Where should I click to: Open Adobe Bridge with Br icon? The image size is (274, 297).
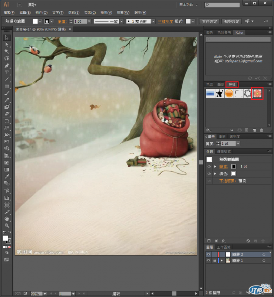click(x=20, y=4)
